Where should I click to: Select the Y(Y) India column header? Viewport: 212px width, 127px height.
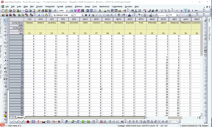(63, 19)
